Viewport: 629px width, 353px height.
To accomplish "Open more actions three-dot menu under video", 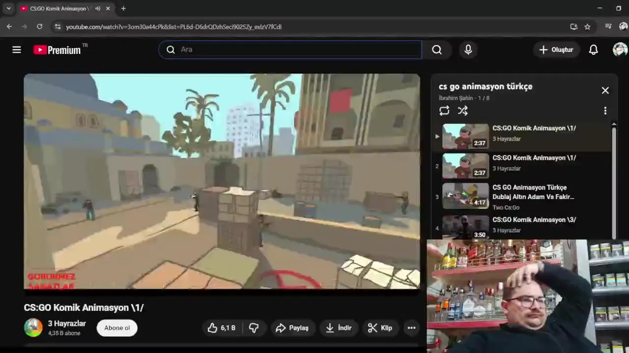I will click(x=411, y=328).
